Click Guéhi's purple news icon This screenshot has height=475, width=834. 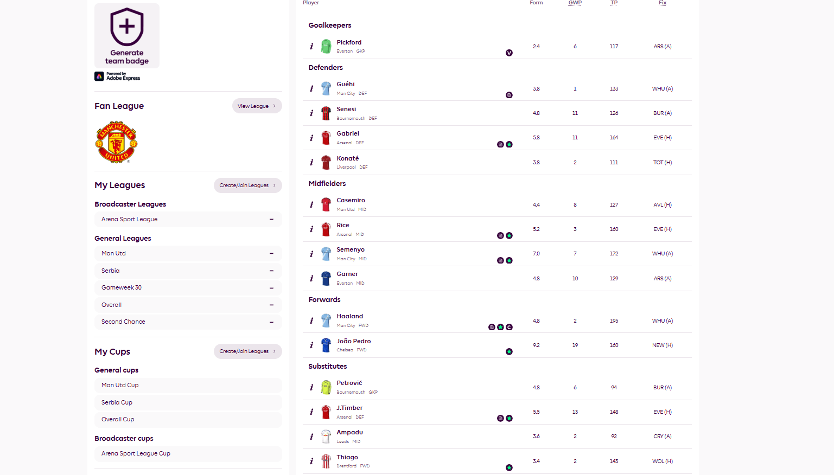pos(509,95)
